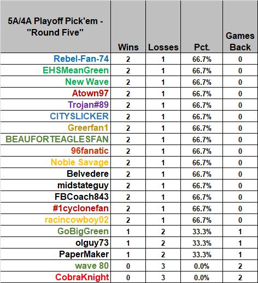Select the table title header cell
Screen dimensions: 258x283
pos(55,27)
